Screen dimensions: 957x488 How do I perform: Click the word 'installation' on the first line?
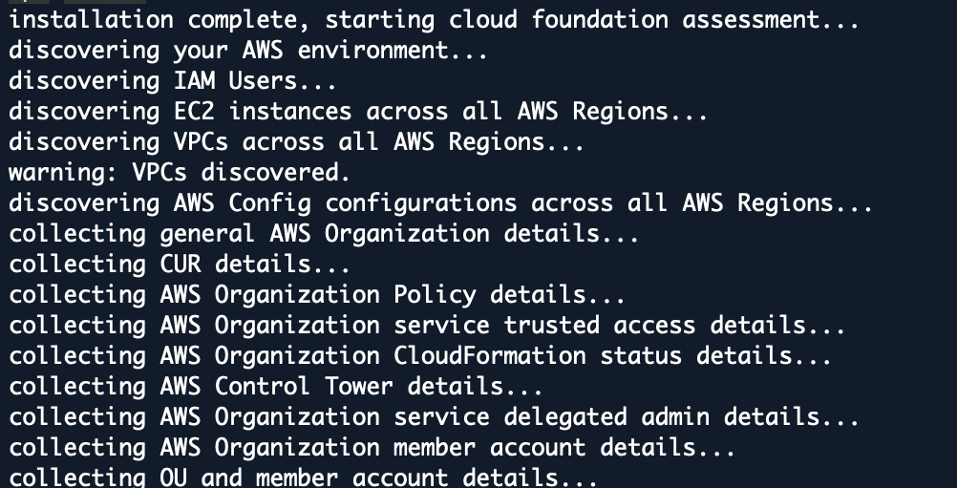(91, 19)
